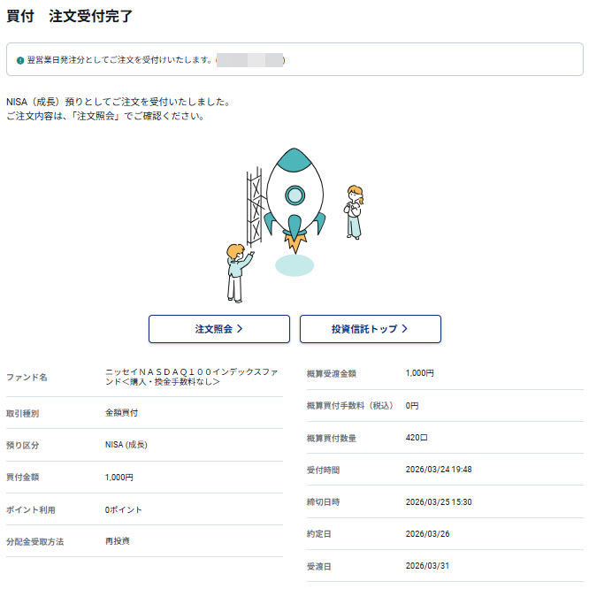The height and width of the screenshot is (589, 589).
Task: Click the 0ポイント value
Action: (123, 509)
